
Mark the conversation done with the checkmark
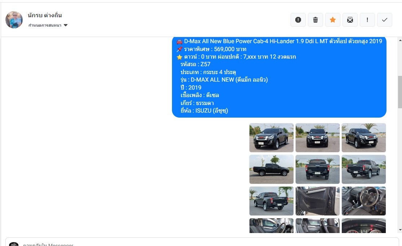385,20
